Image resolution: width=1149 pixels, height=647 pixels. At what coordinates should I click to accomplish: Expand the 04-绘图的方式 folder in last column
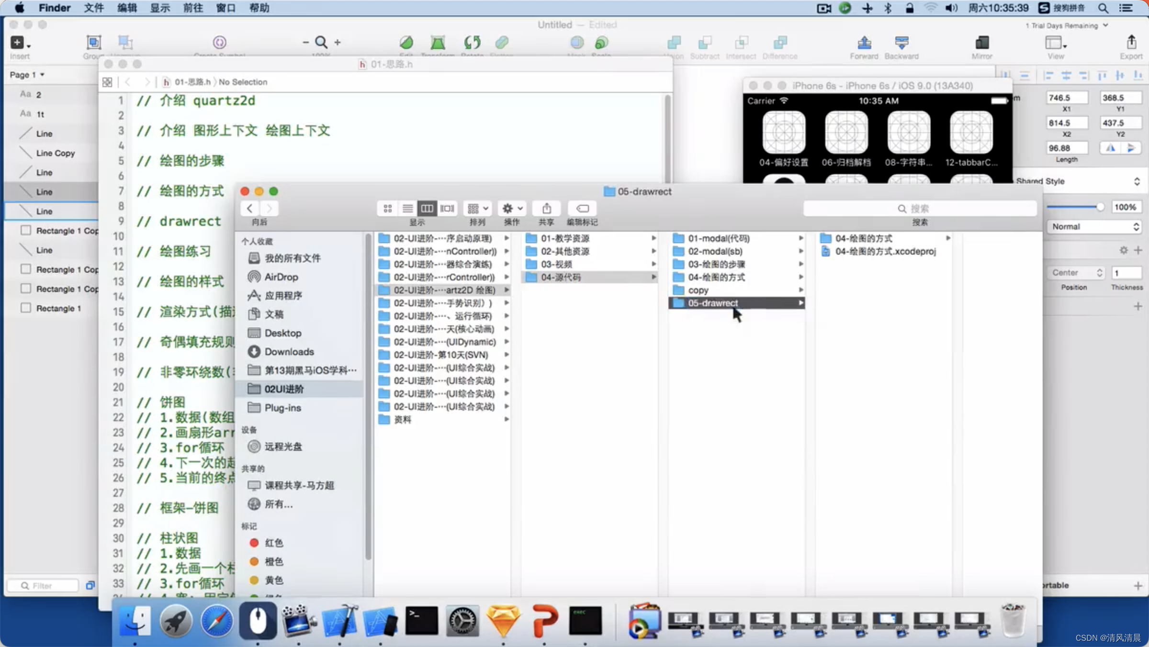pyautogui.click(x=948, y=238)
